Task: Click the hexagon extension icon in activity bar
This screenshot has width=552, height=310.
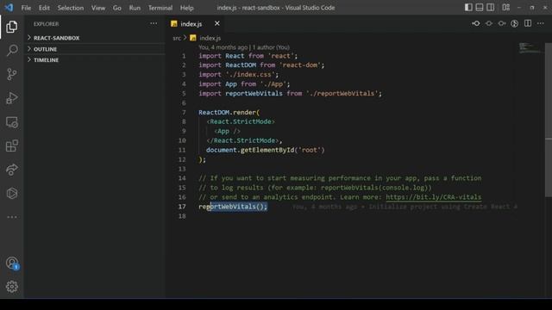Action: click(x=11, y=193)
